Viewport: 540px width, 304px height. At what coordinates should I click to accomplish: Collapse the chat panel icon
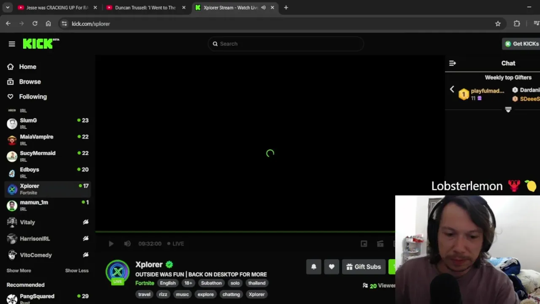pyautogui.click(x=452, y=63)
